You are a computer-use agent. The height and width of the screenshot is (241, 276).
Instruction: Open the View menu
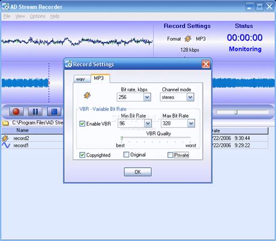[x=20, y=16]
